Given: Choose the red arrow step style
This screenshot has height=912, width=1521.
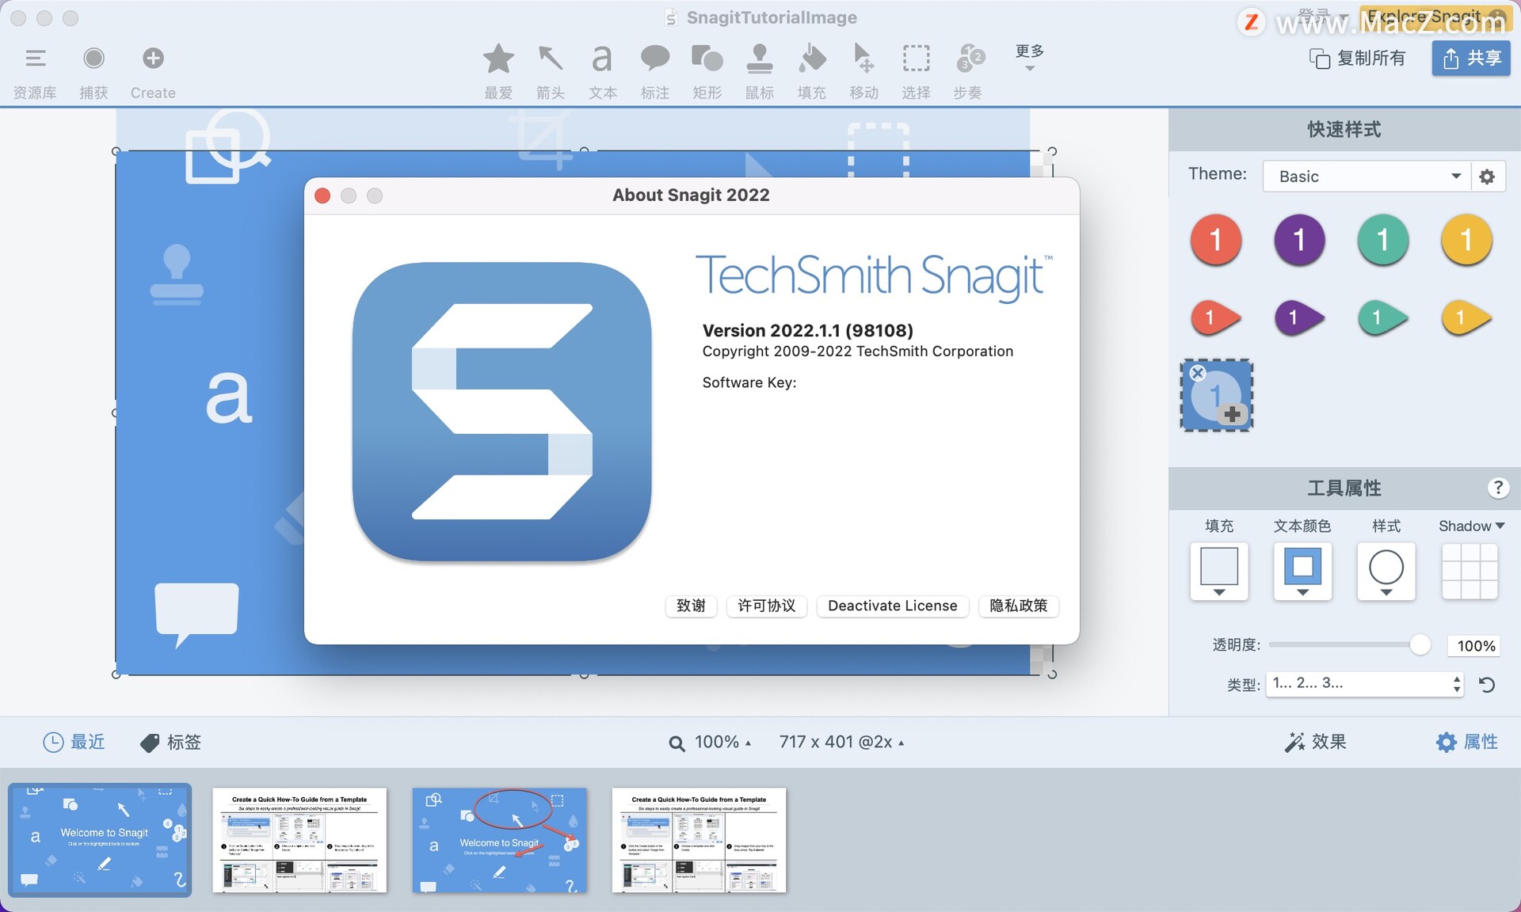Looking at the screenshot, I should (1216, 318).
